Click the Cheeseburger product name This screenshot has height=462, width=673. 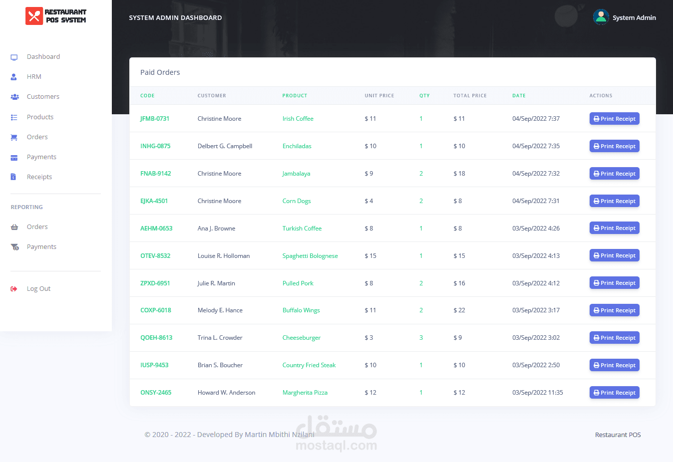(302, 338)
